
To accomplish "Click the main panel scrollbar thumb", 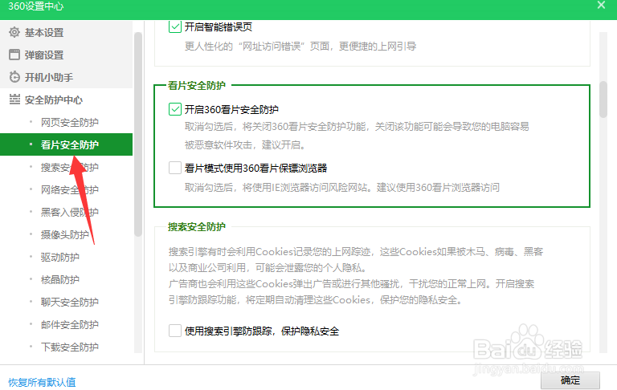I will [x=603, y=99].
